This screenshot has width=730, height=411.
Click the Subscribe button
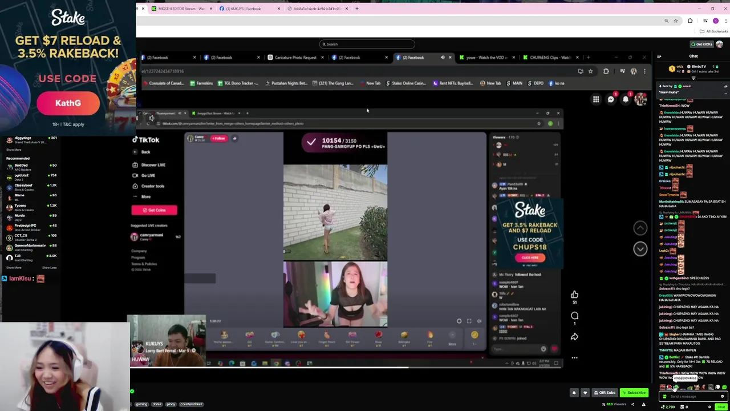tap(634, 393)
